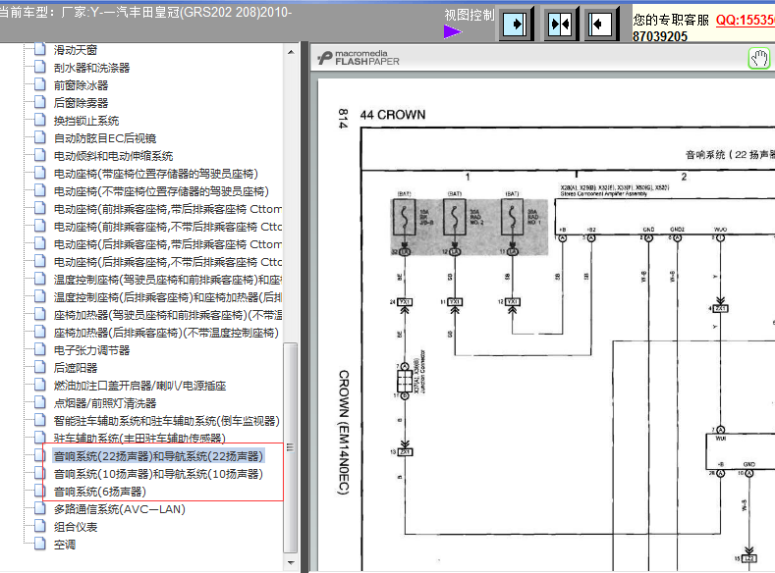
Task: Open 电动座椅(带座椅位置存储器的驾驶员座椅)
Action: point(156,174)
